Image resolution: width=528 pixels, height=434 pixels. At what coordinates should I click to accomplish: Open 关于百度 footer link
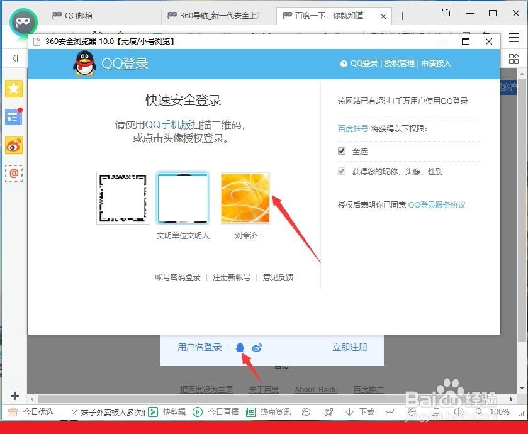(264, 389)
